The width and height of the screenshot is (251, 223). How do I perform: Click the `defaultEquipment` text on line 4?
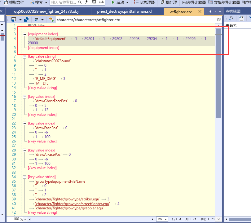coord(51,39)
